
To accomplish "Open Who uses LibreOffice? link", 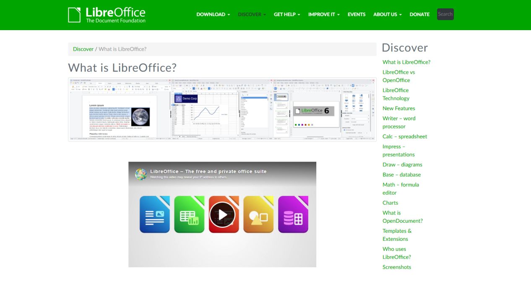I will tap(397, 253).
